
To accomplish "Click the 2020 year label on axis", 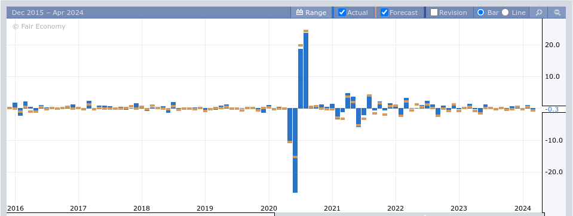I will [269, 208].
